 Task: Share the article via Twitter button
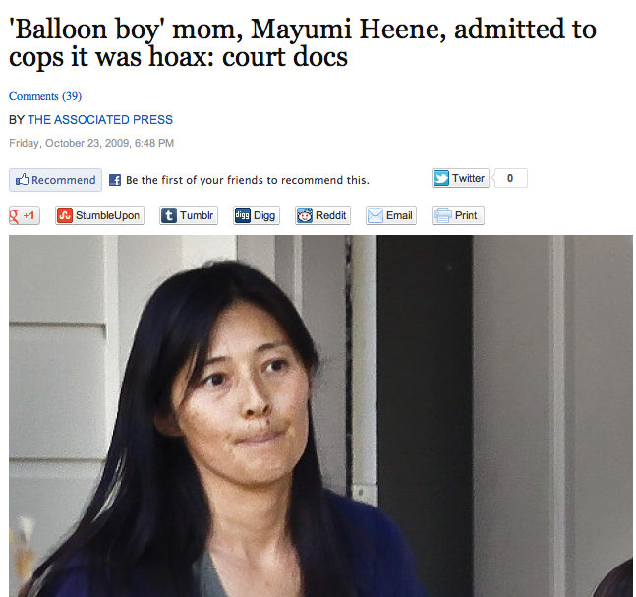tap(460, 178)
